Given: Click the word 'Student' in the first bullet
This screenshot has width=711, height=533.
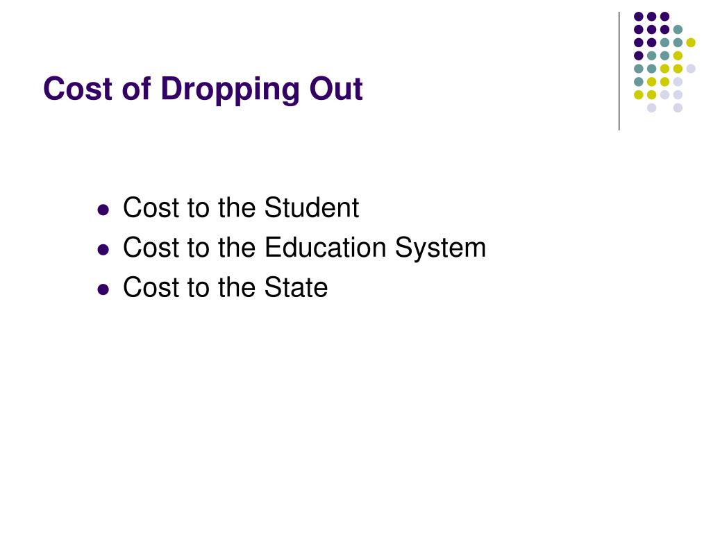Looking at the screenshot, I should [312, 208].
